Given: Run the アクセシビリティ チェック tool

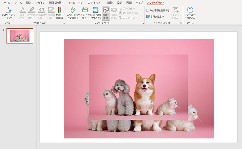Looking at the screenshot, I should coord(8,13).
